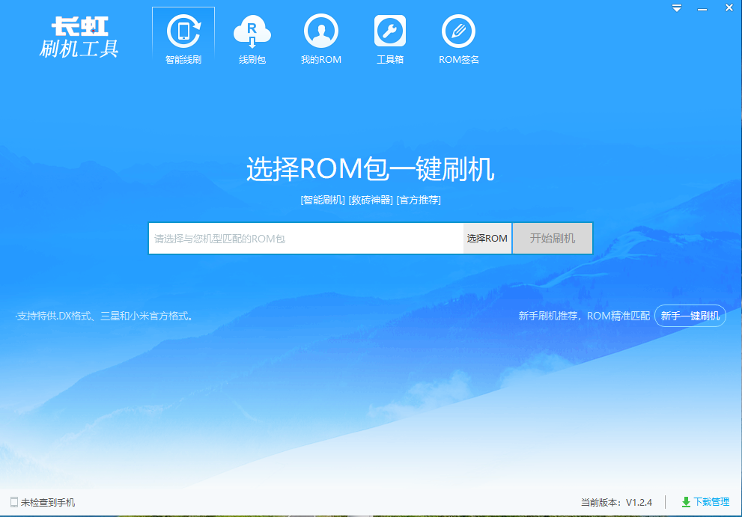
Task: Close the flashing tool window
Action: (x=729, y=7)
